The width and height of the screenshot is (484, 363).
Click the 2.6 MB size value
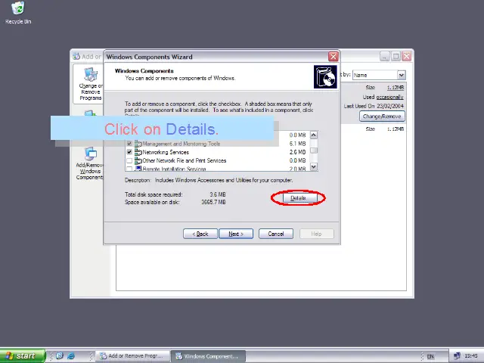pyautogui.click(x=297, y=152)
